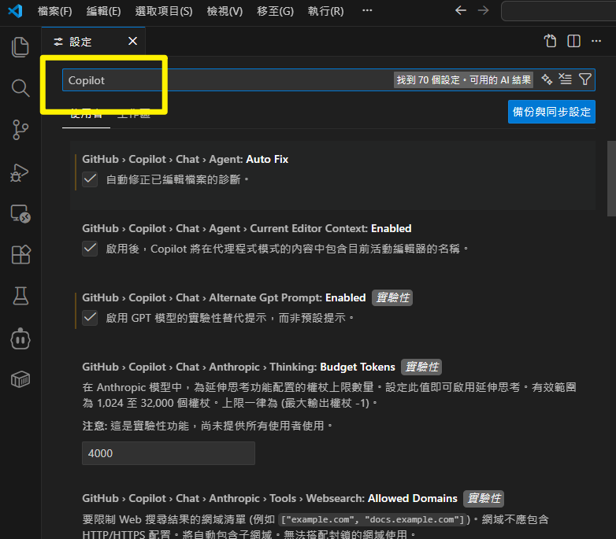Viewport: 616px width, 539px height.
Task: Open the 編輯(E) menu
Action: [104, 11]
